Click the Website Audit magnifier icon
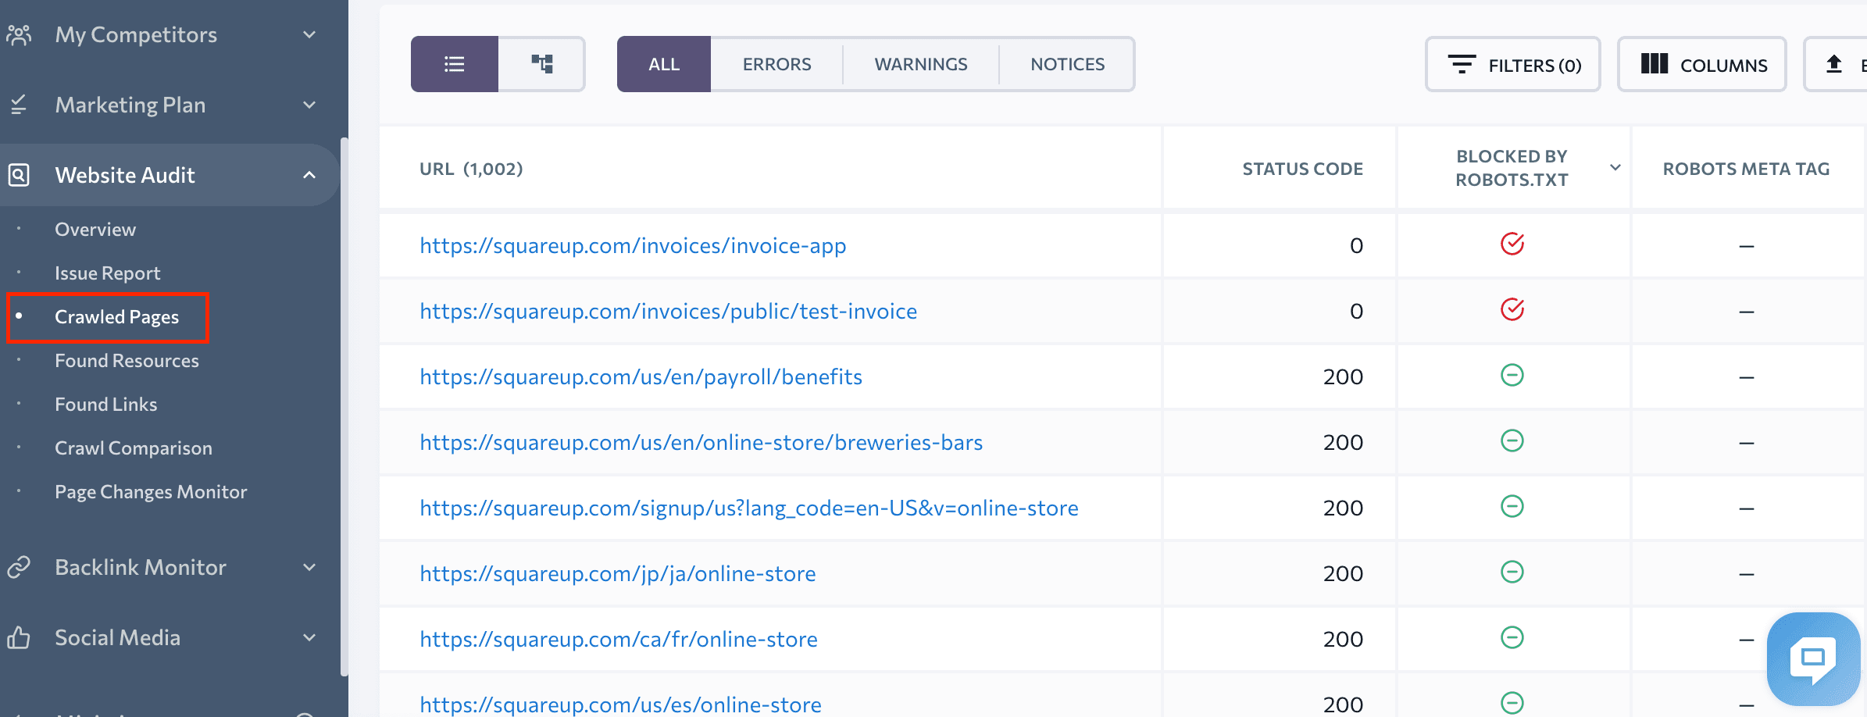The width and height of the screenshot is (1867, 717). pyautogui.click(x=19, y=175)
